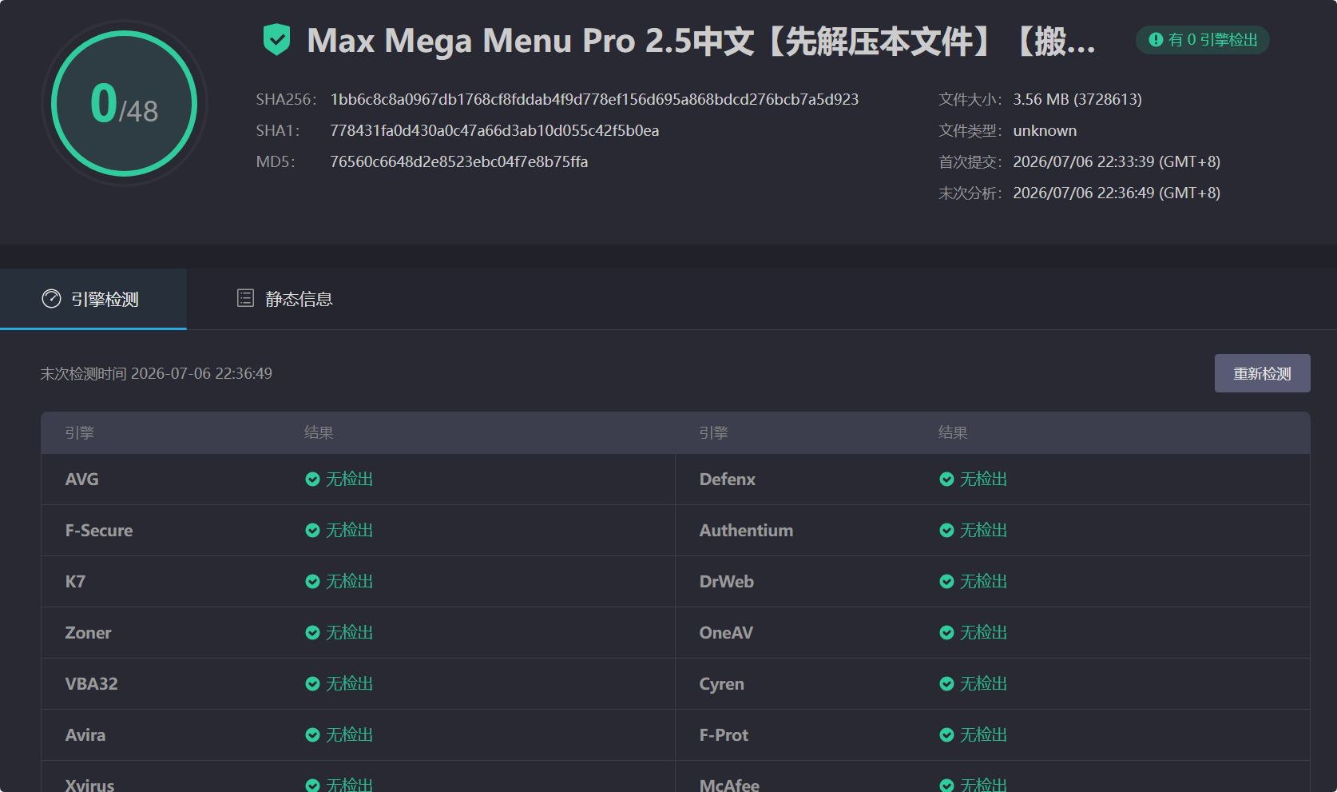Click the check icon in F-Prot row
The height and width of the screenshot is (792, 1337).
(x=946, y=734)
